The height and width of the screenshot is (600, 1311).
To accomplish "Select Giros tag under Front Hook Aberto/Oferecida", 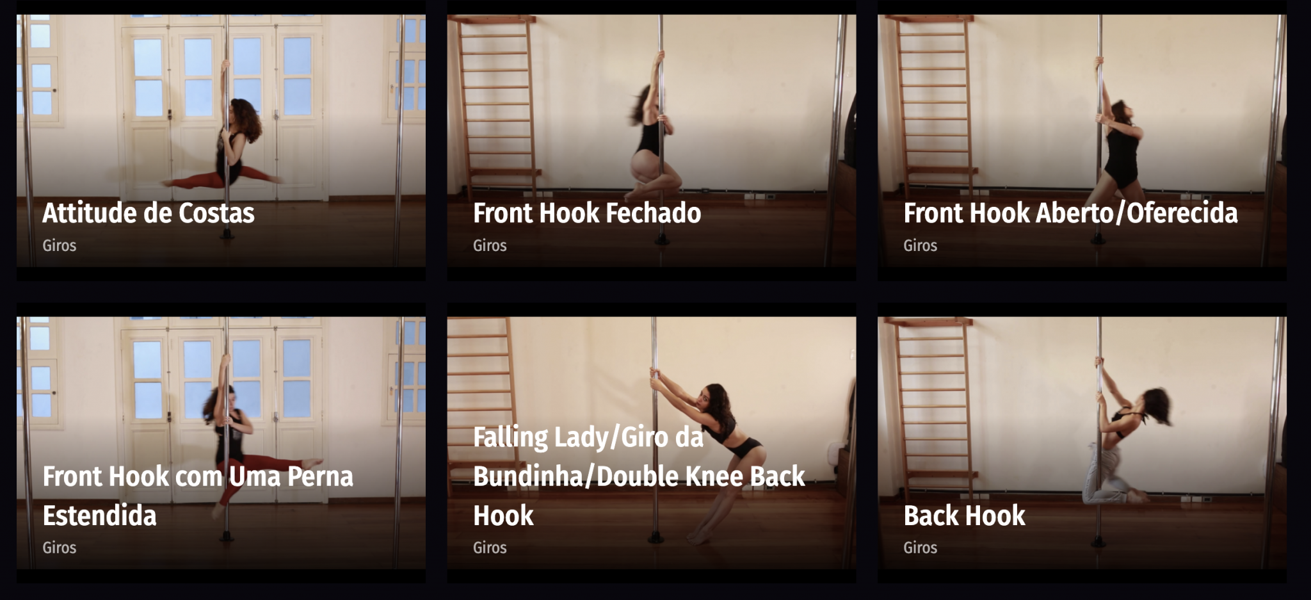I will pos(920,246).
